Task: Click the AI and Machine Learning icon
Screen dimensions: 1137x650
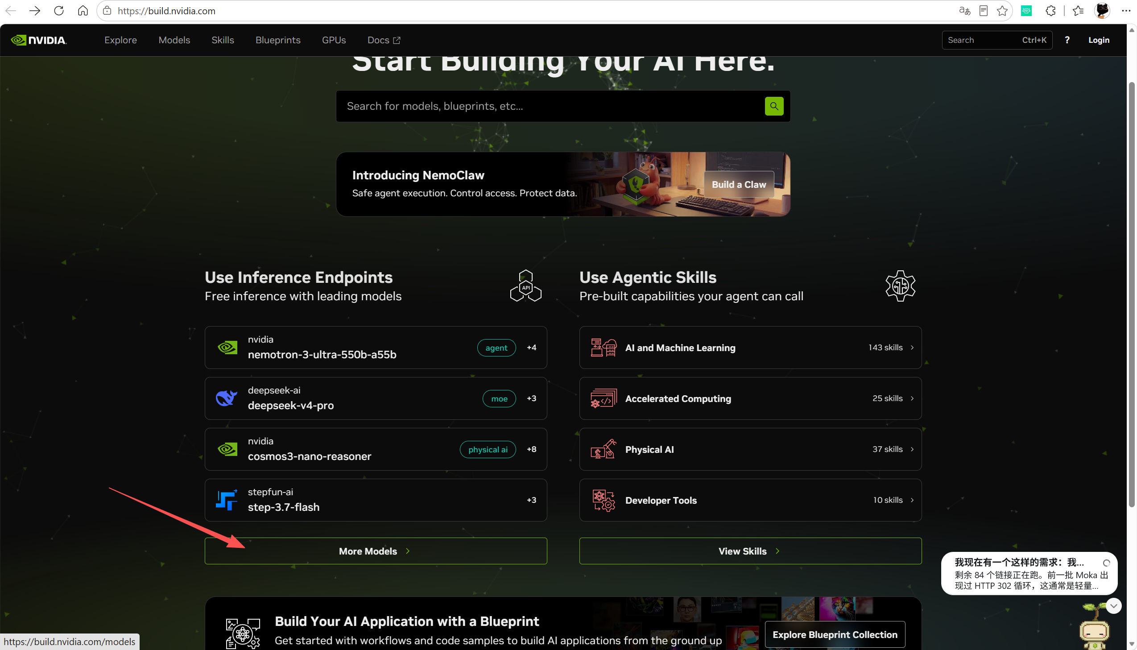Action: click(x=604, y=348)
